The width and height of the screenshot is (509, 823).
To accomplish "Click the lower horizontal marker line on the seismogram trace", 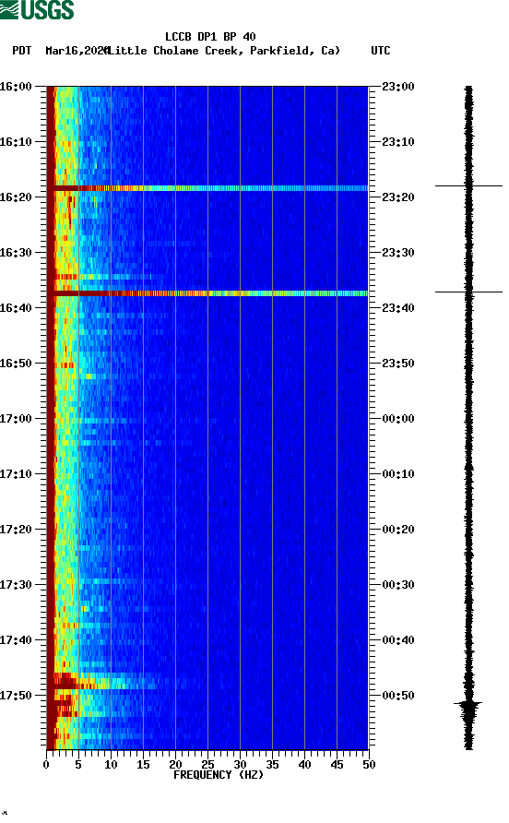I will pos(468,292).
